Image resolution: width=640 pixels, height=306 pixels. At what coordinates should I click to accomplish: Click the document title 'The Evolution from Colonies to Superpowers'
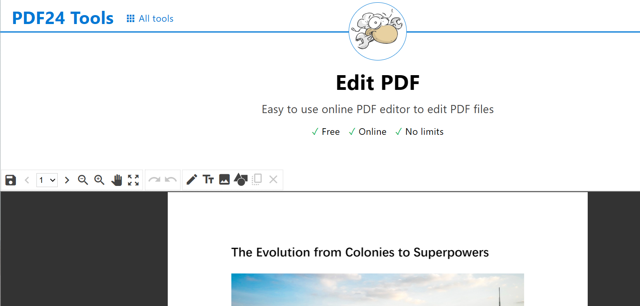(360, 253)
